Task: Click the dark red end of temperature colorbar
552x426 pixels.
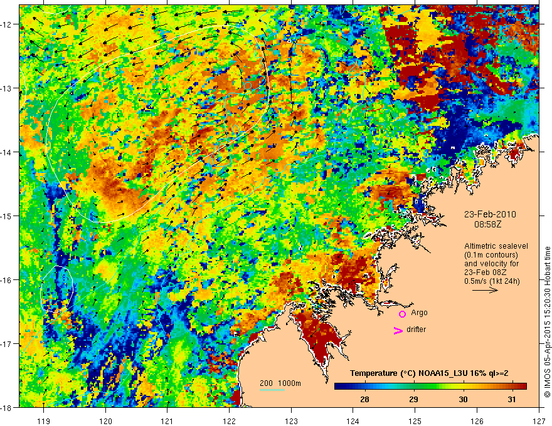Action: [x=523, y=387]
